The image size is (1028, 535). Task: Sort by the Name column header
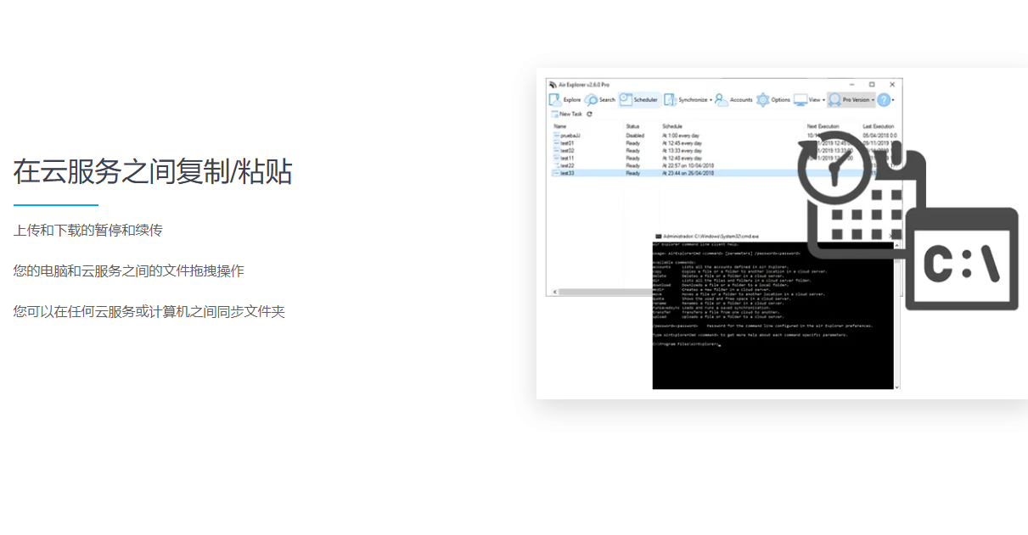pos(560,126)
